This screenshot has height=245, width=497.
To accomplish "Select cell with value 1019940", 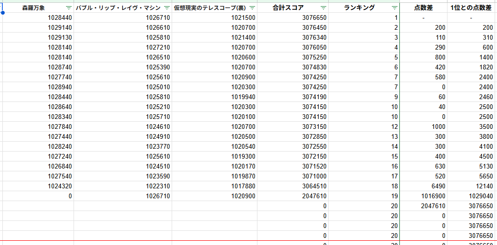I will tap(215, 97).
